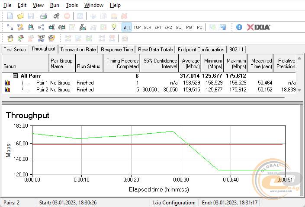
Task: Open the Endpoint Configuration tab
Action: tap(201, 50)
